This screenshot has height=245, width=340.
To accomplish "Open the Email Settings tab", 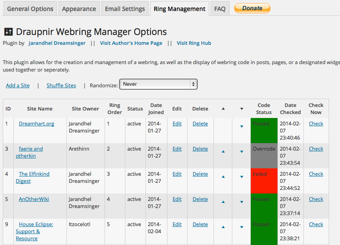I will point(125,9).
